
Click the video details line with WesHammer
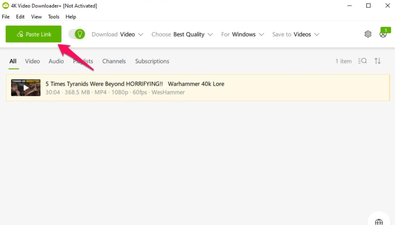tap(115, 93)
